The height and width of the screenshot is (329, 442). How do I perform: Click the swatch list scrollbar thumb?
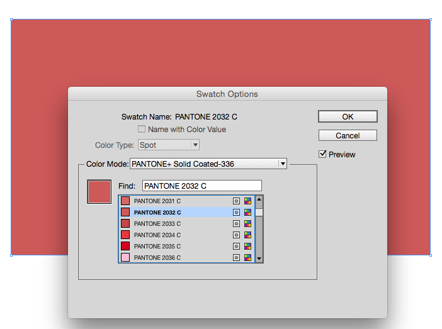click(259, 213)
